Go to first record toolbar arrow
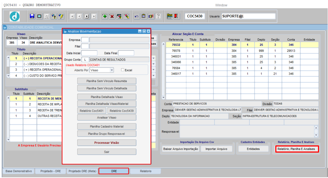This screenshot has height=178, width=328. (x=72, y=16)
